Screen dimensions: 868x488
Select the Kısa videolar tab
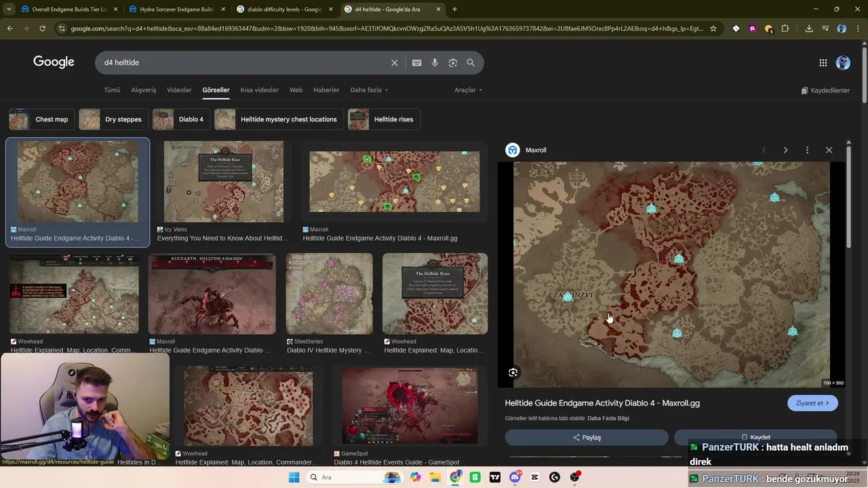pos(259,90)
